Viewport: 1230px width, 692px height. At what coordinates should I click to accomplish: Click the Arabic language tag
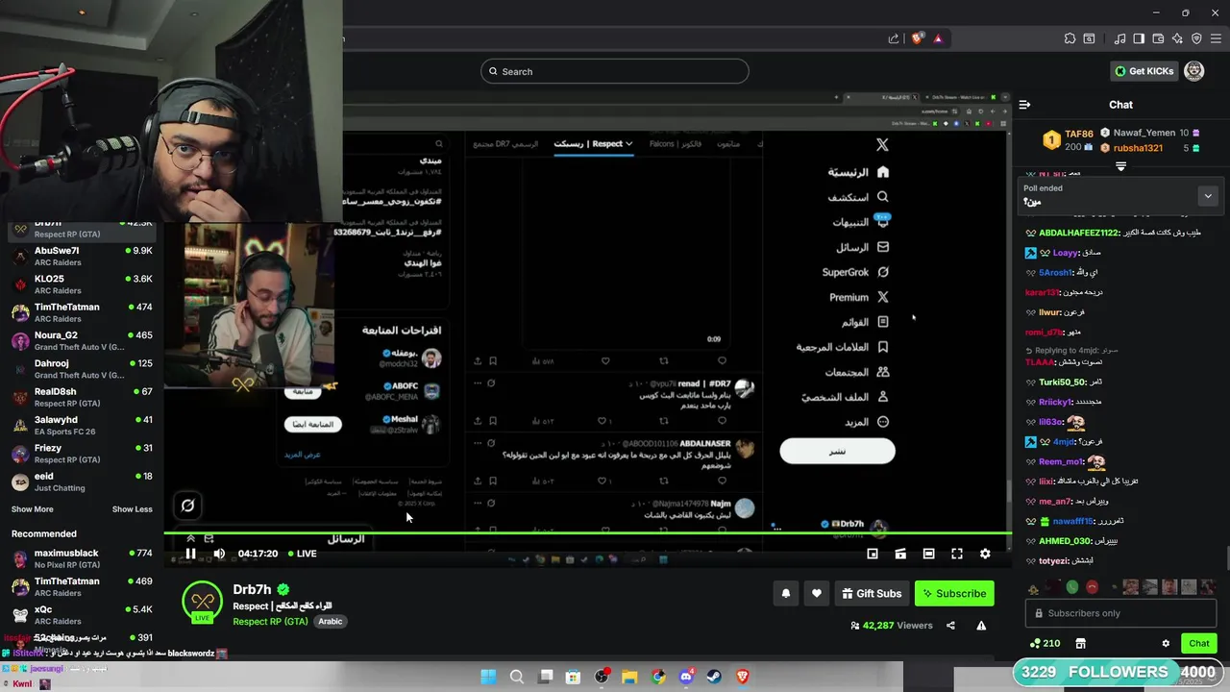click(331, 622)
